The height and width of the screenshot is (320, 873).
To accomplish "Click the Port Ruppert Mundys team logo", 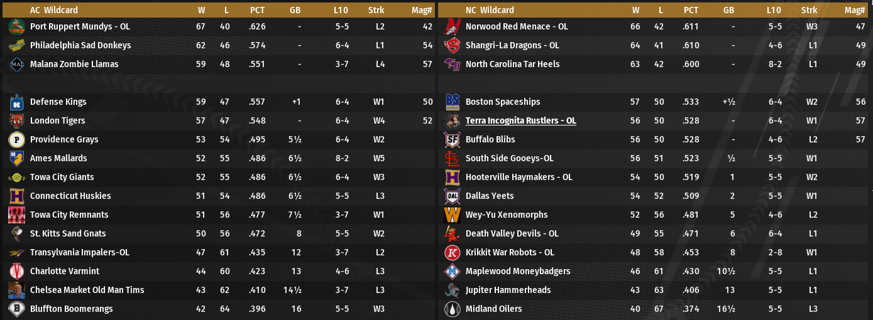I will 17,26.
